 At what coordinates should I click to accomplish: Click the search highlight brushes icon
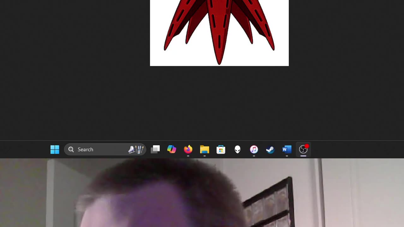136,149
